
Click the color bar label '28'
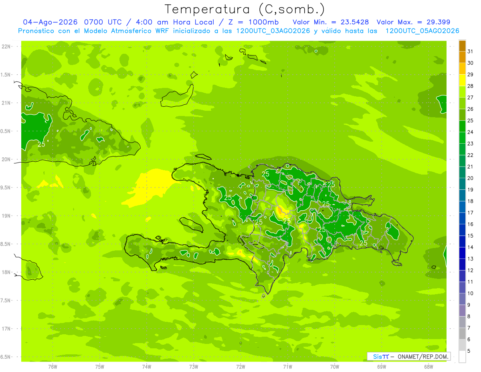(471, 86)
